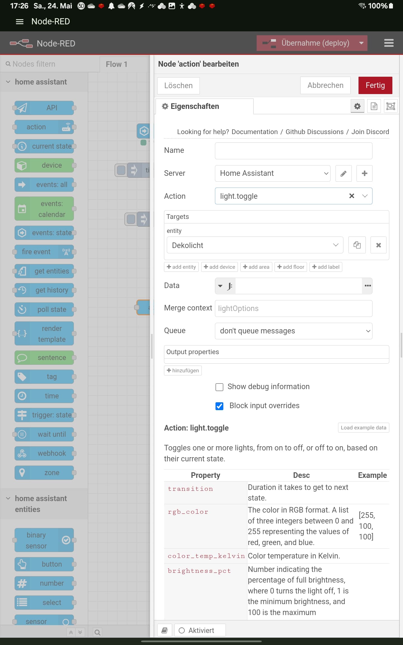The height and width of the screenshot is (645, 403).
Task: Select the number entity palette node
Action: pos(44,583)
